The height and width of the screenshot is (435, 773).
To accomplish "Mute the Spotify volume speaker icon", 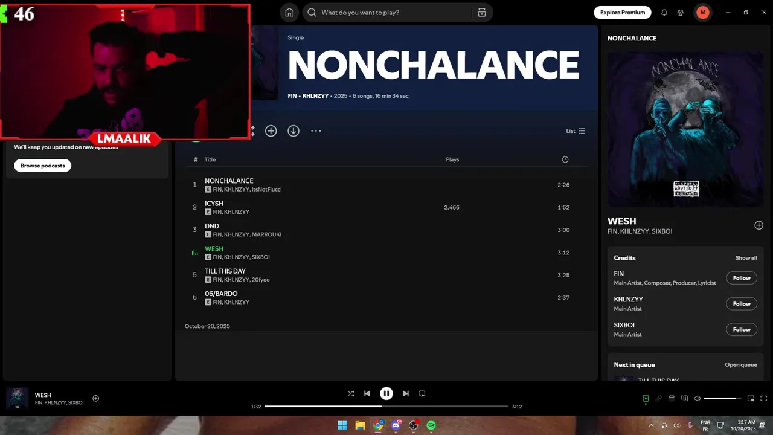I will (x=698, y=398).
